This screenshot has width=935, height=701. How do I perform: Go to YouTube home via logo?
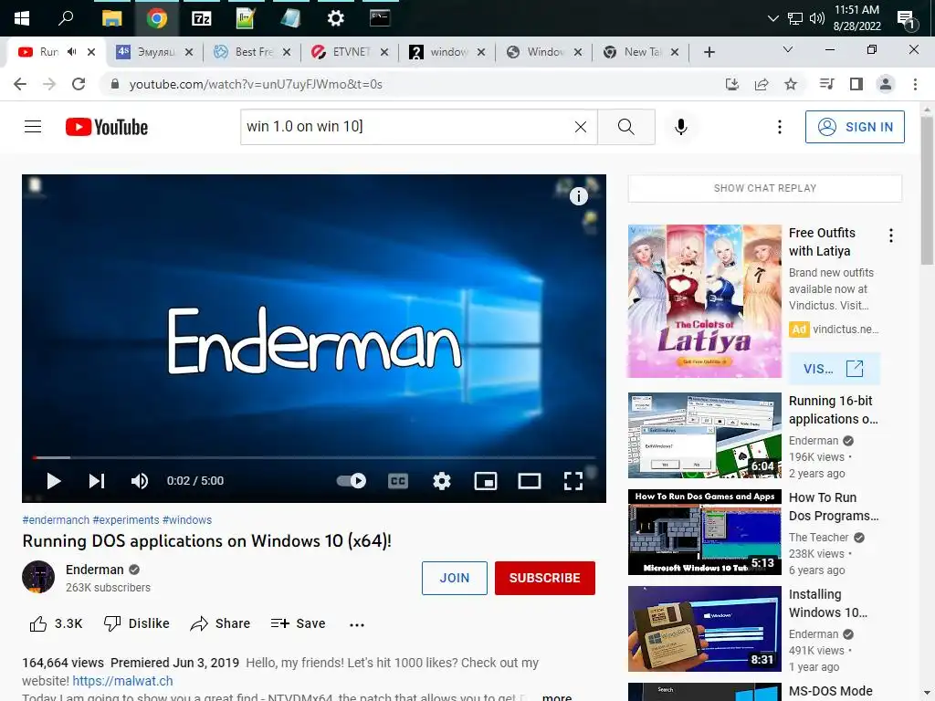(x=107, y=127)
